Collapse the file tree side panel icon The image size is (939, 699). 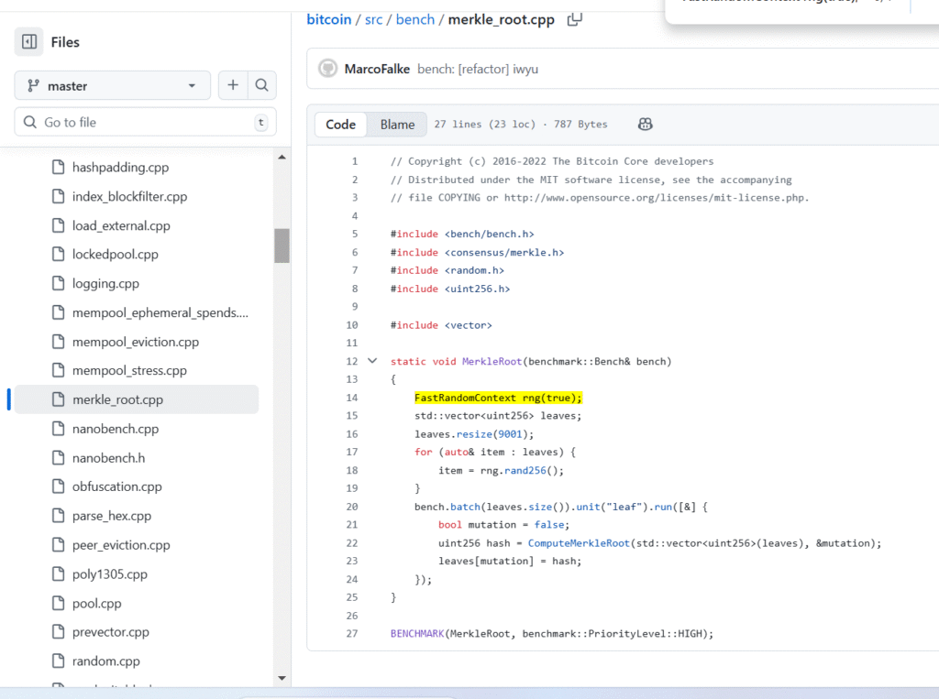point(28,42)
